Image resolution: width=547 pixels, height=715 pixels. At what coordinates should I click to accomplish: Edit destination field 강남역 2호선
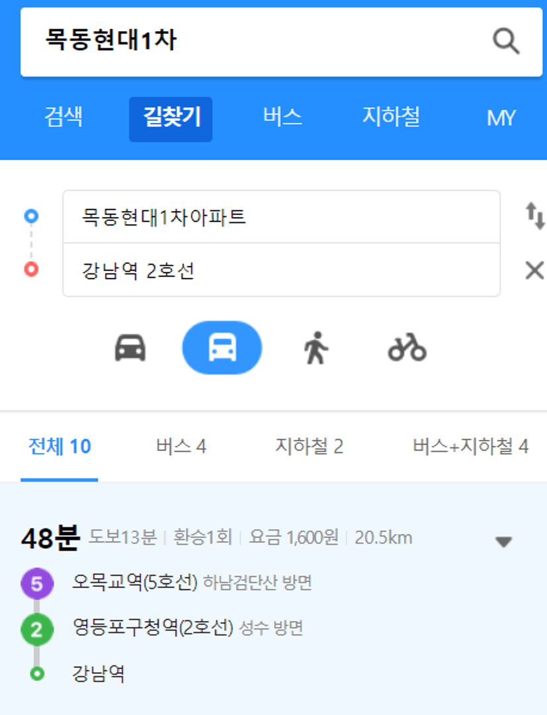tap(281, 270)
